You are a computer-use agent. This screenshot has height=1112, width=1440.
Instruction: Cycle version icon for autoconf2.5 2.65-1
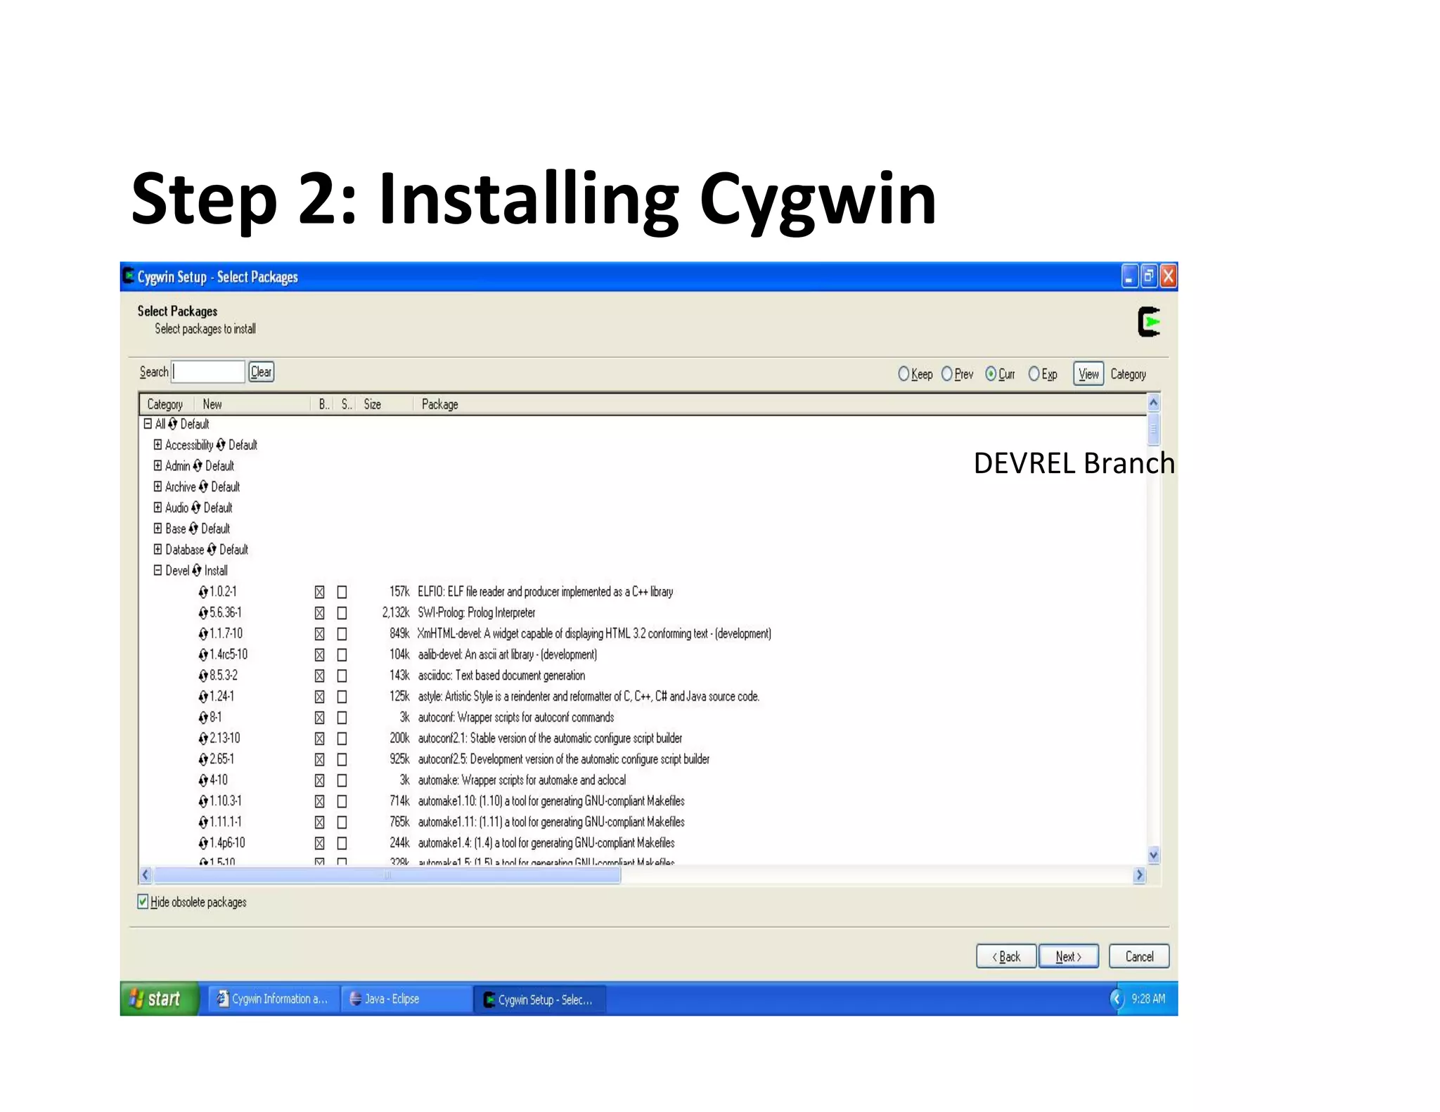[x=203, y=759]
